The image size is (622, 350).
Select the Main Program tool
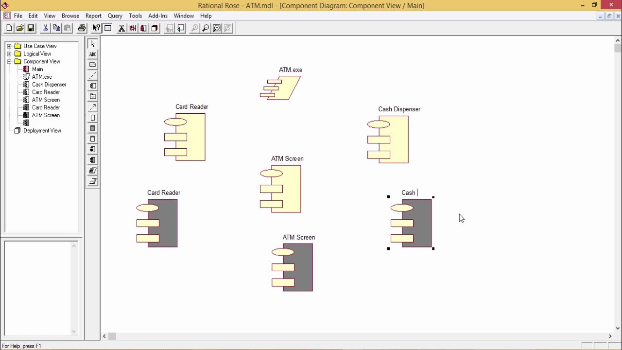(x=92, y=139)
